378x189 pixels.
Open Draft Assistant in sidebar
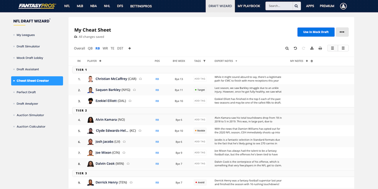(x=28, y=69)
